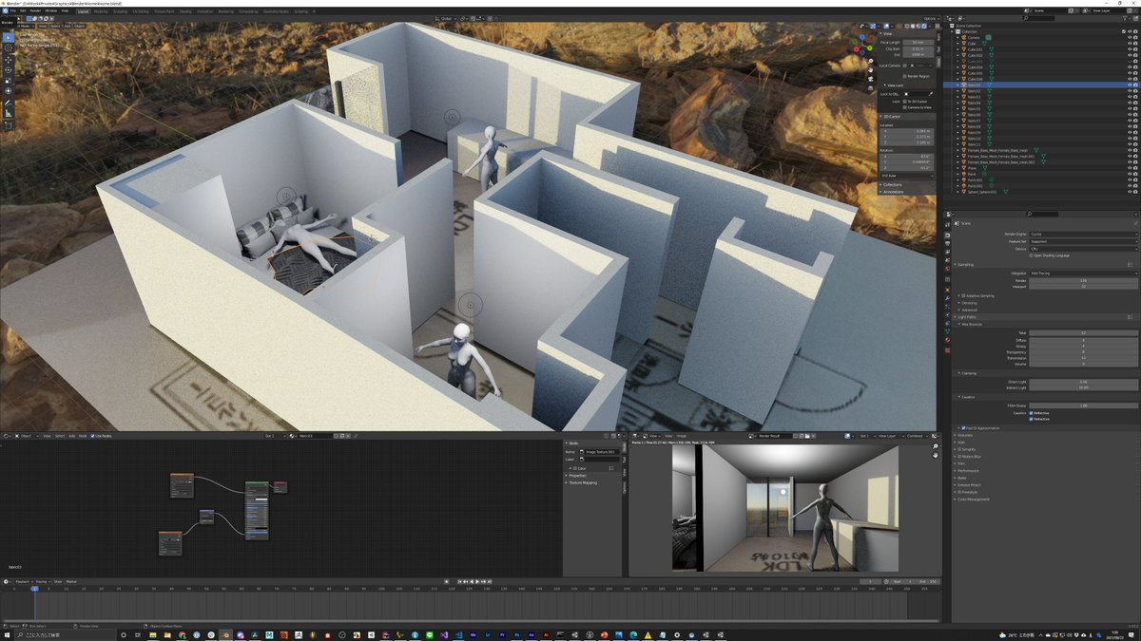Click the viewport Add menu button
Image resolution: width=1141 pixels, height=641 pixels.
68,26
